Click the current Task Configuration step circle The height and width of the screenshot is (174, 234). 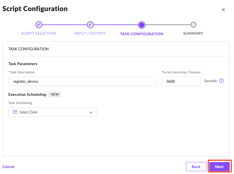(141, 25)
